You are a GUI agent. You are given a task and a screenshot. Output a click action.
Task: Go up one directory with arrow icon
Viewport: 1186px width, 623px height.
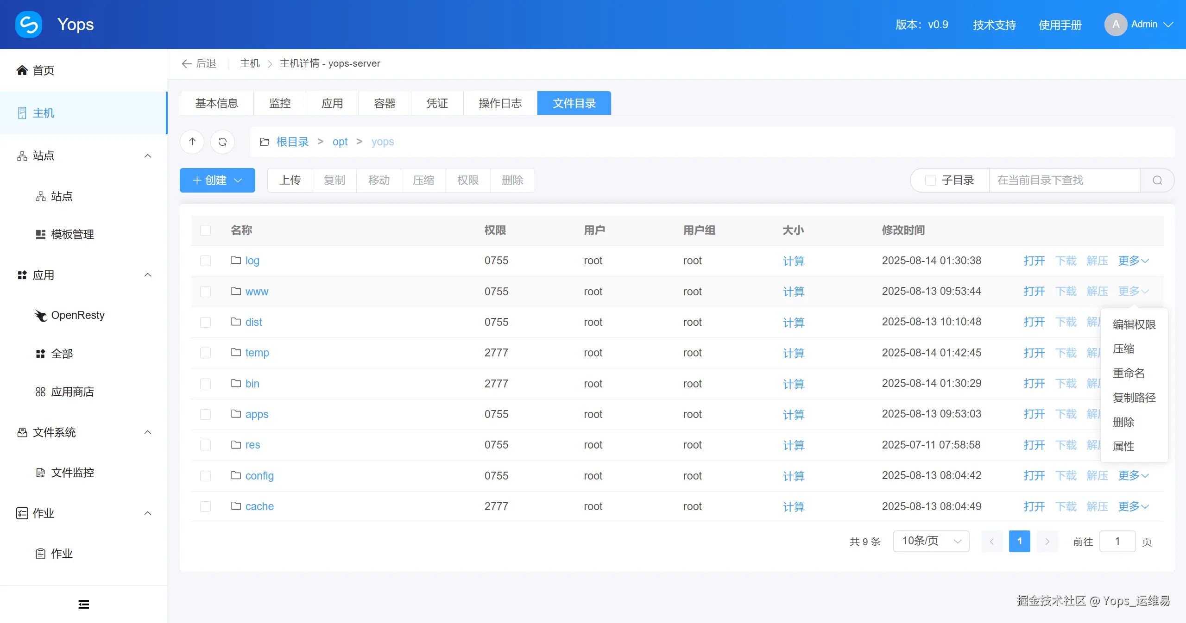(192, 142)
